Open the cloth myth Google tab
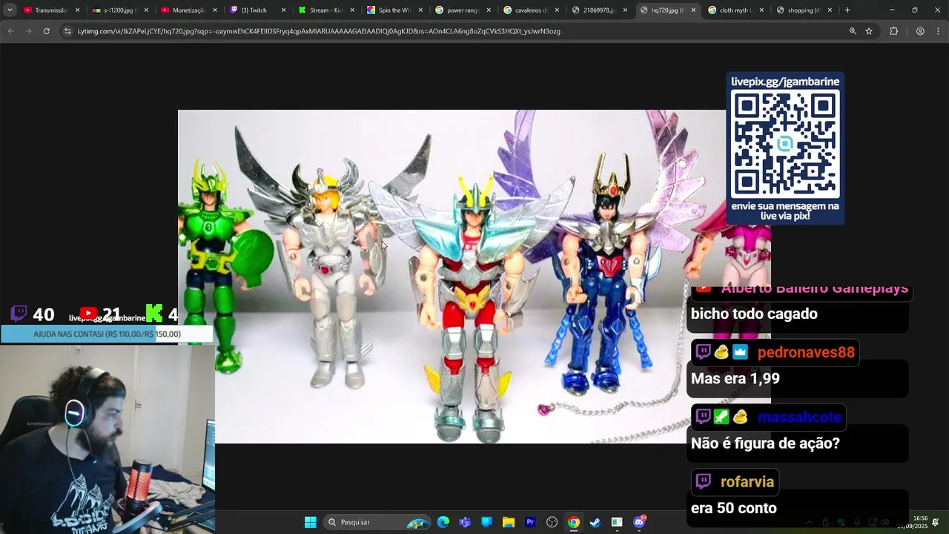 tap(734, 10)
